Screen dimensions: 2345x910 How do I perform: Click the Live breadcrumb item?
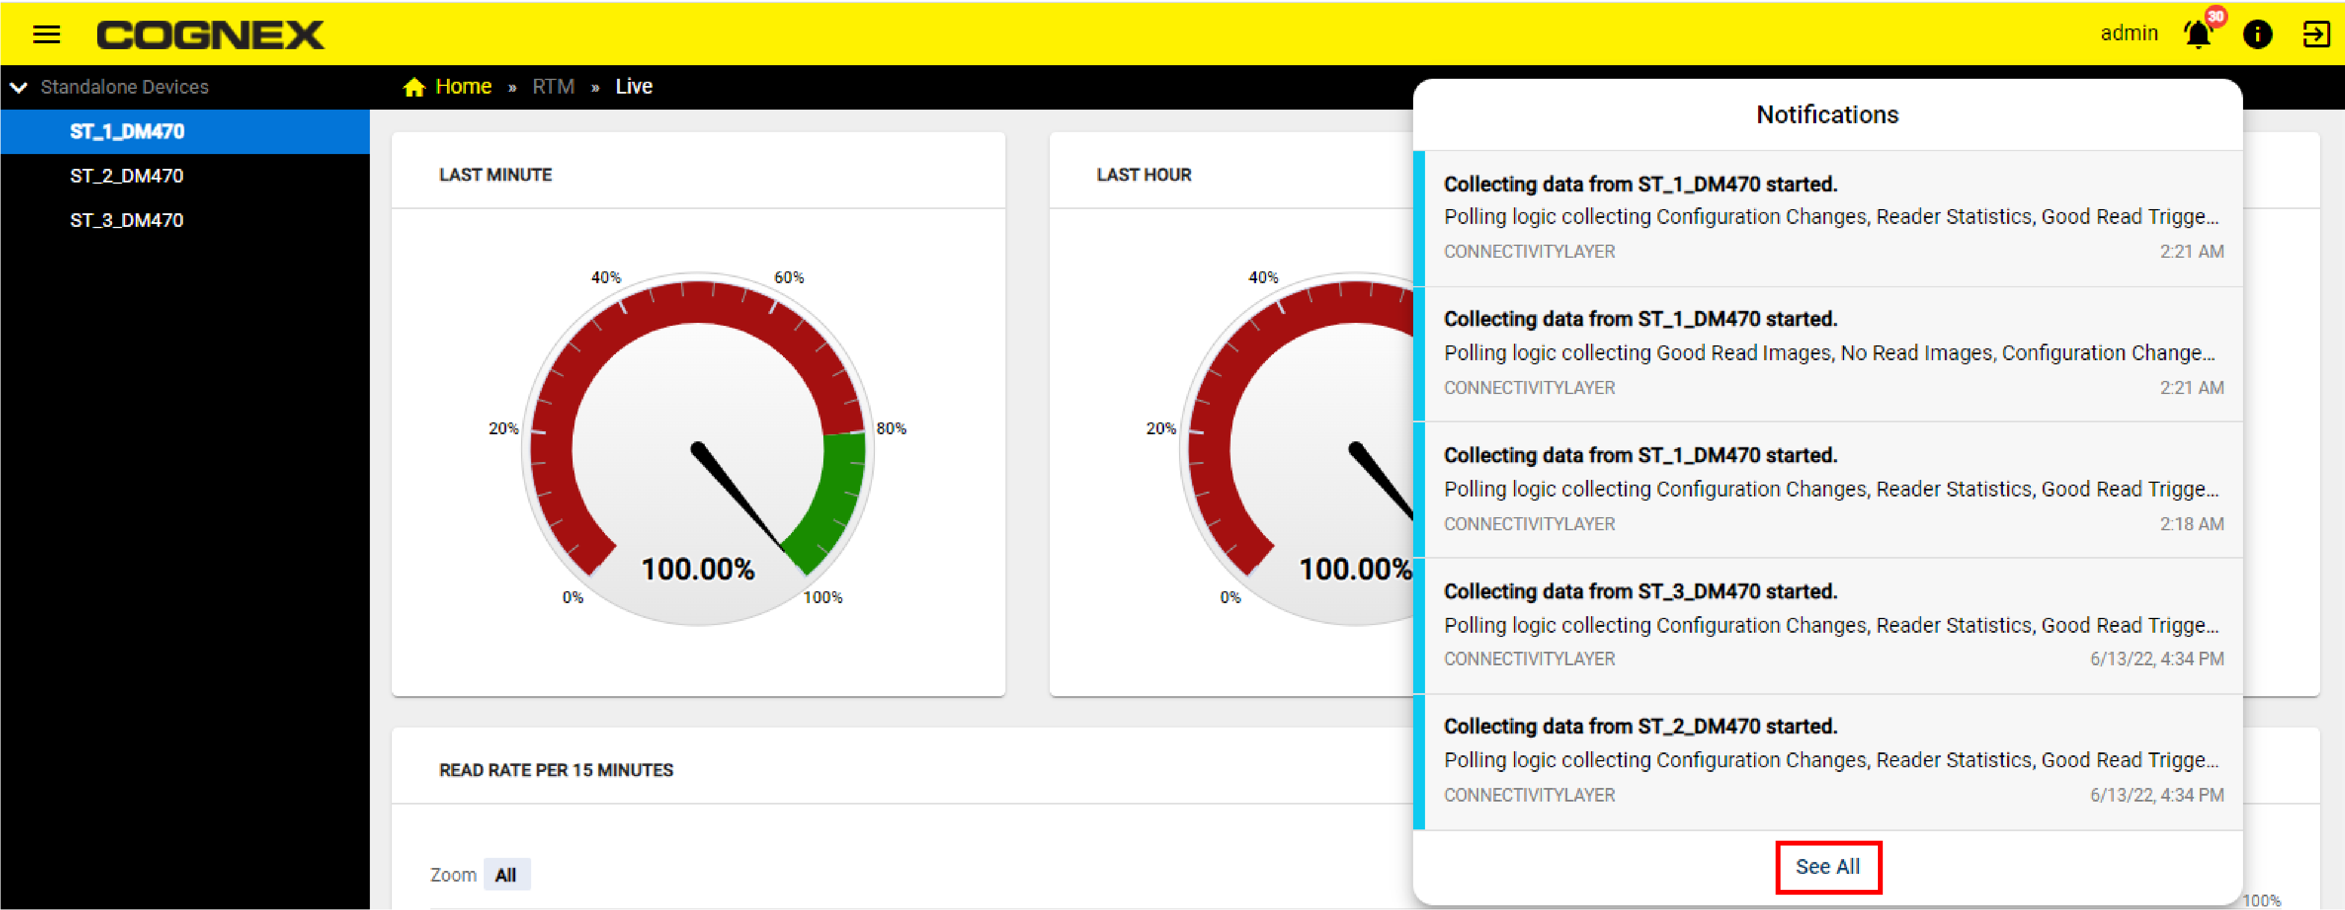(x=634, y=86)
